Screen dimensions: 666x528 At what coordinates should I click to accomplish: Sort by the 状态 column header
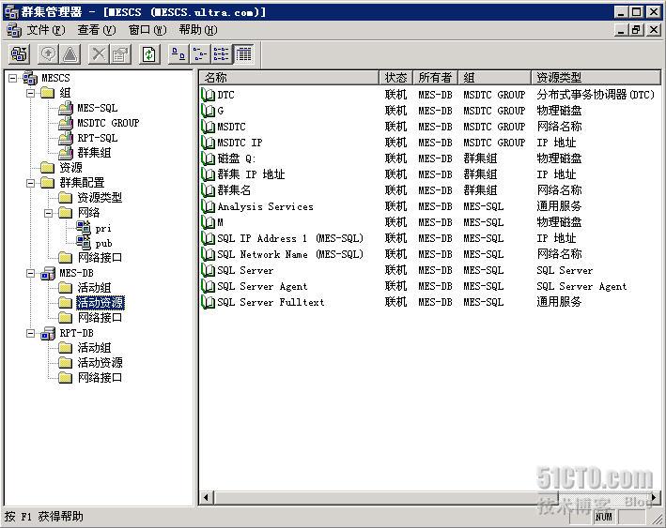395,78
